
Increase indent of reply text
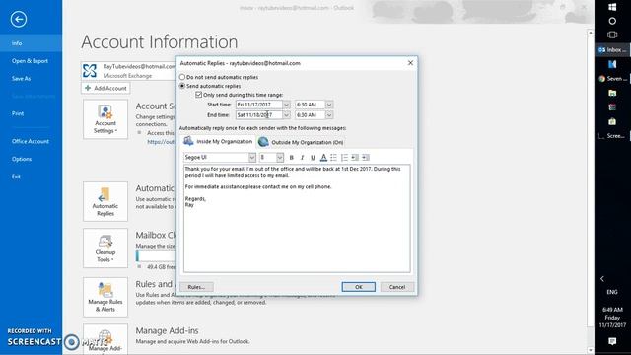[x=366, y=158]
